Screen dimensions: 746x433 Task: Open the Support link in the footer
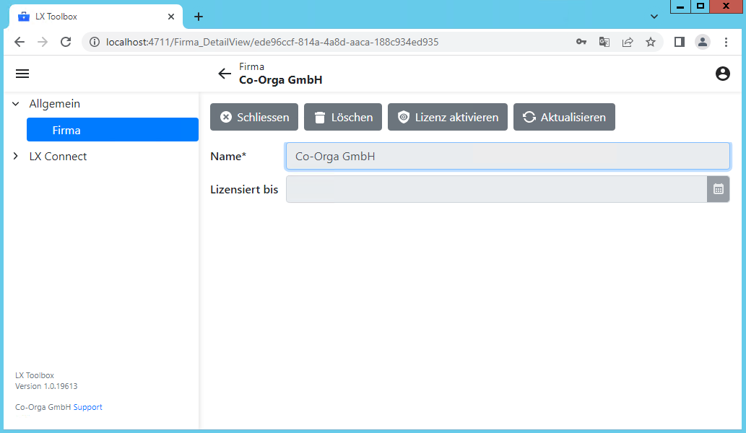pos(87,407)
